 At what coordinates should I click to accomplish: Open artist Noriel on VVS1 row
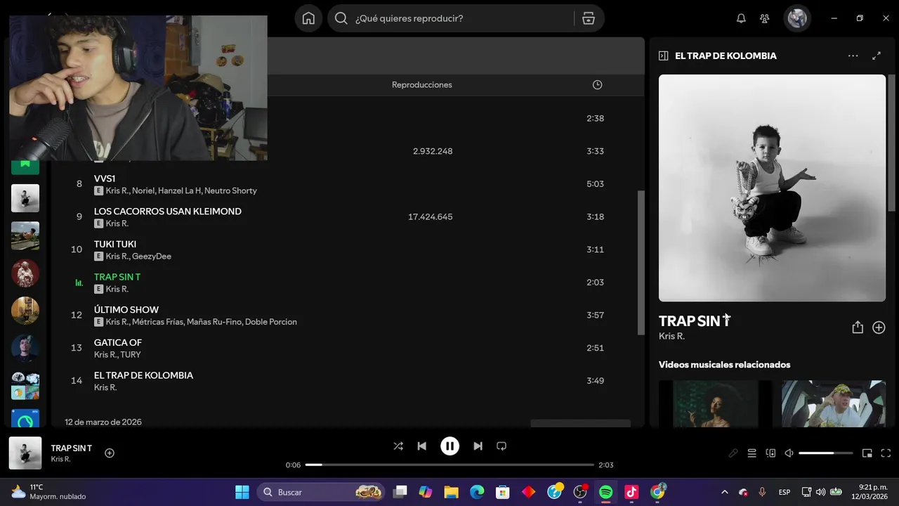tap(143, 190)
